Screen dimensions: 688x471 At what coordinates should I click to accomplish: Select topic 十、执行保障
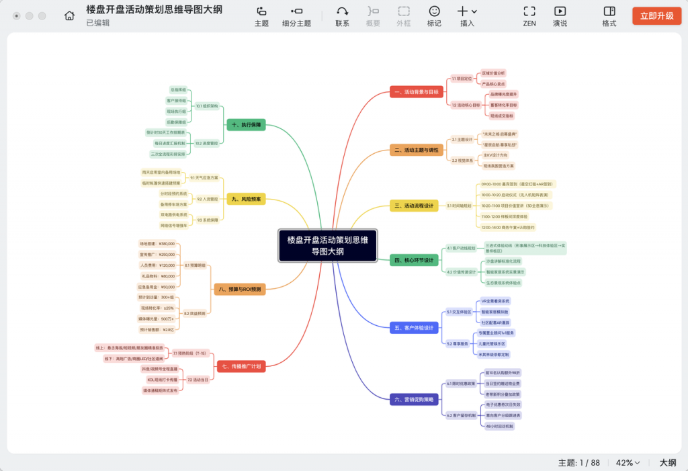[x=246, y=125]
